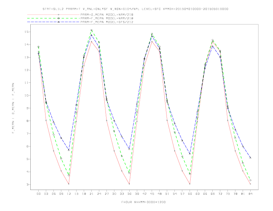Click x-axis forecast hour label 24
This screenshot has height=211, width=273.
click(x=99, y=194)
